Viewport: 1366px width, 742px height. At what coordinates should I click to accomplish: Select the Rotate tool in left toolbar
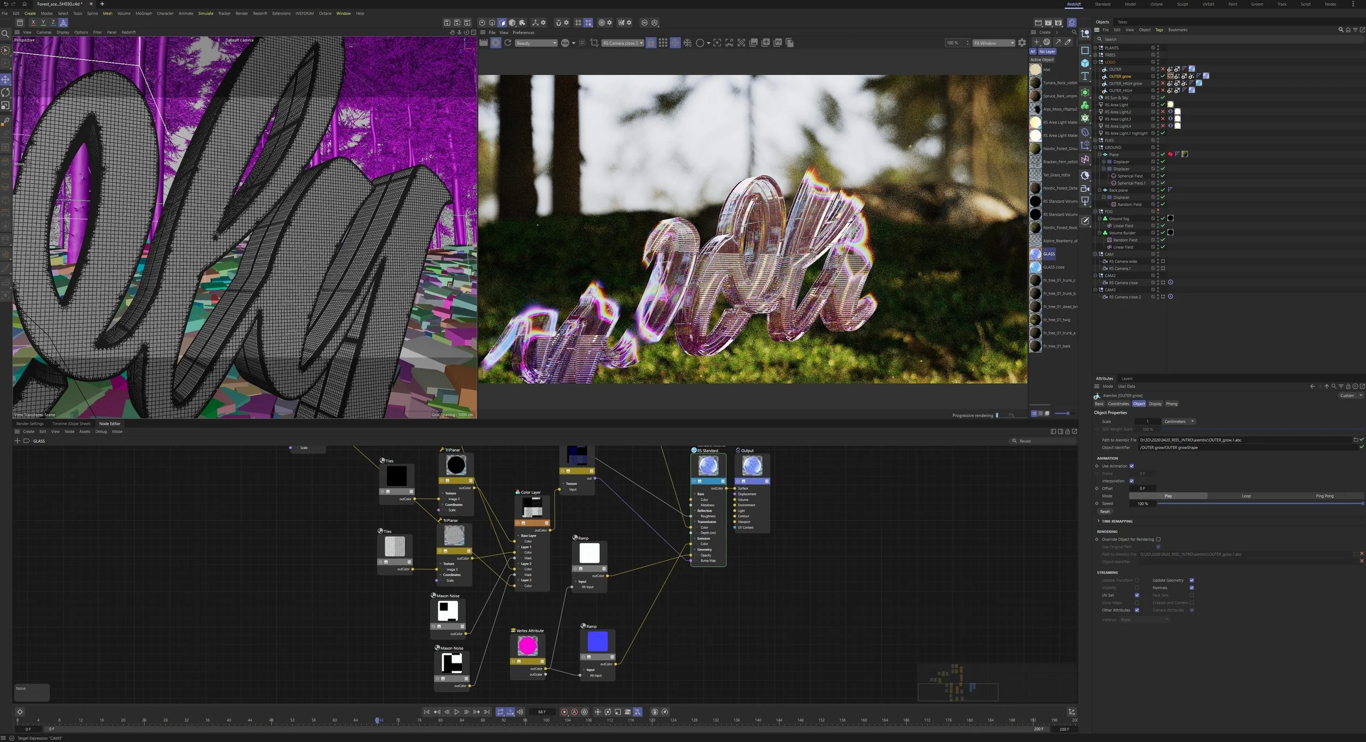[x=5, y=92]
